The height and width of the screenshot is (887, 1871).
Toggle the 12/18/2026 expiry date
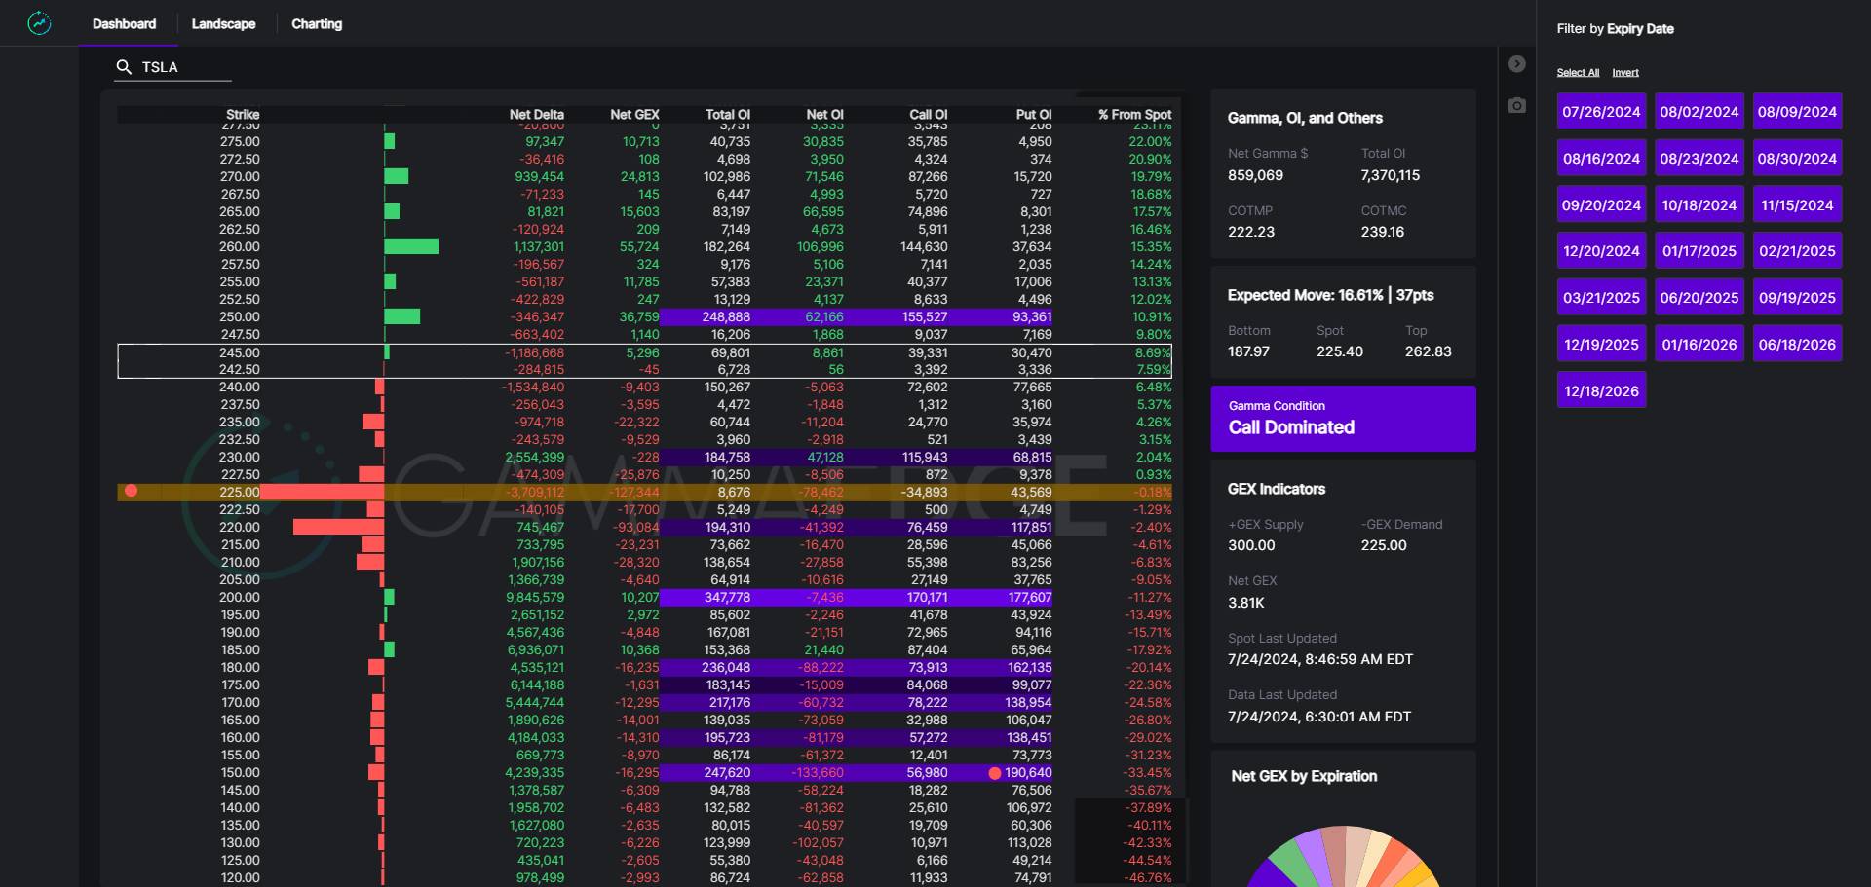pos(1601,391)
